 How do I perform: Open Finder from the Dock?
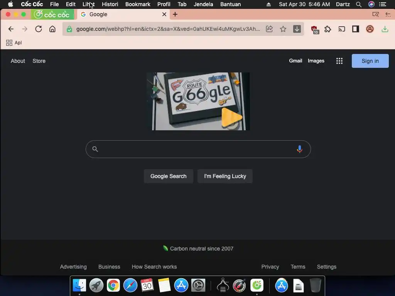click(79, 286)
